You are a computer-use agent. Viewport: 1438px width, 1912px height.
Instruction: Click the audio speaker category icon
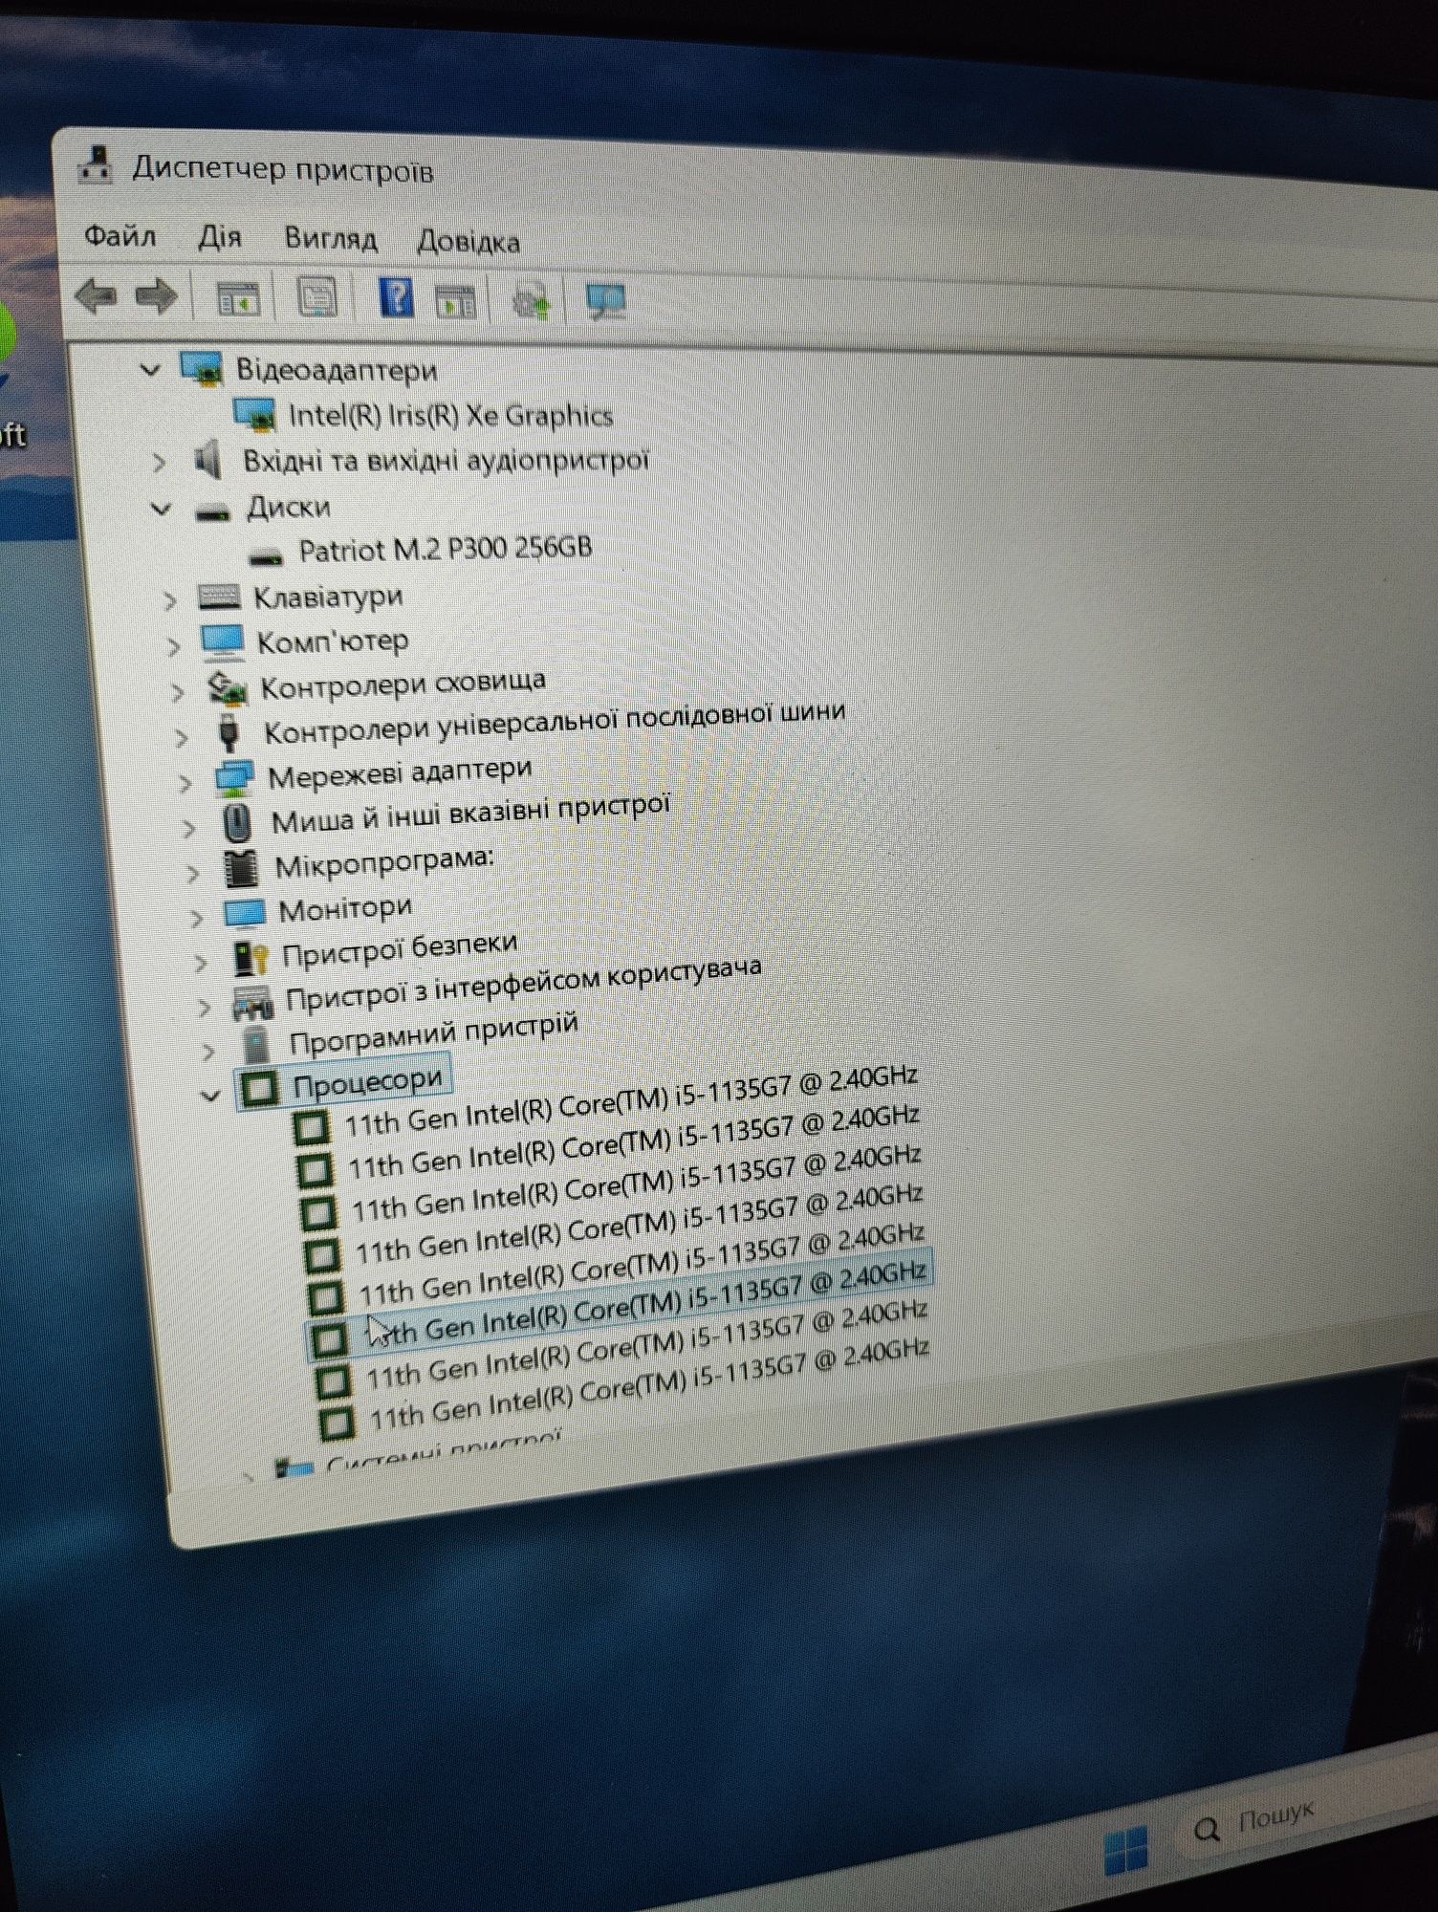coord(207,462)
